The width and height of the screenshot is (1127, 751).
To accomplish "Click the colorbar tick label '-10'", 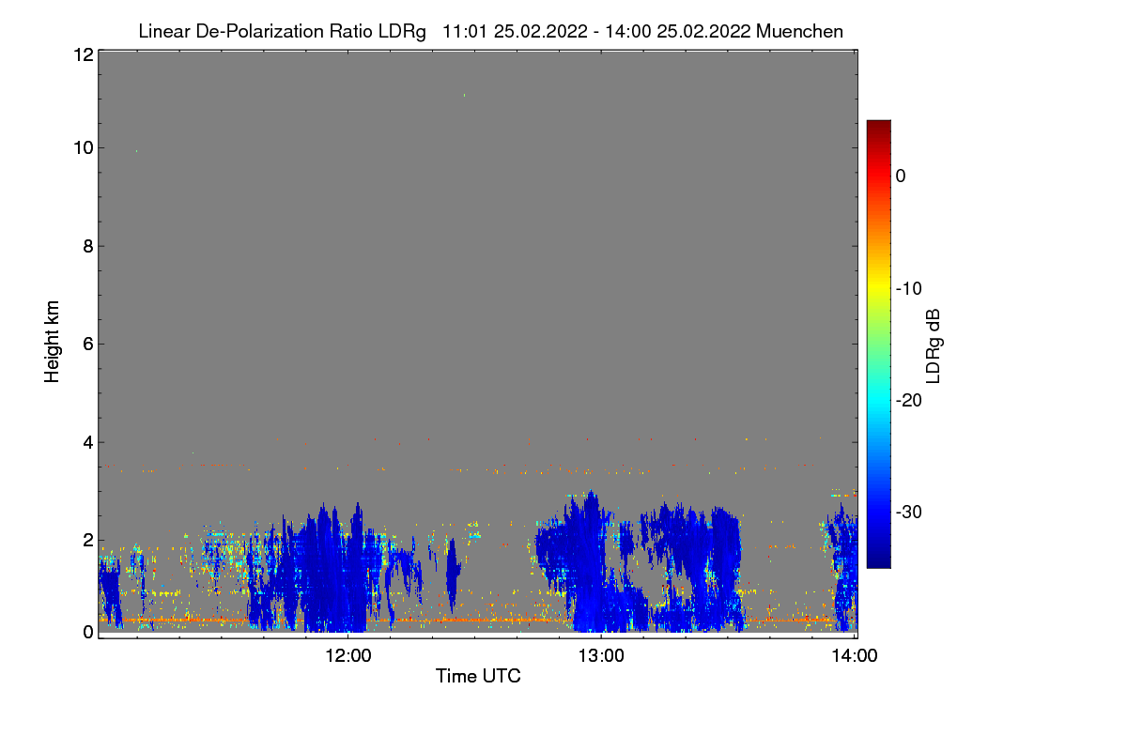I will click(x=909, y=288).
